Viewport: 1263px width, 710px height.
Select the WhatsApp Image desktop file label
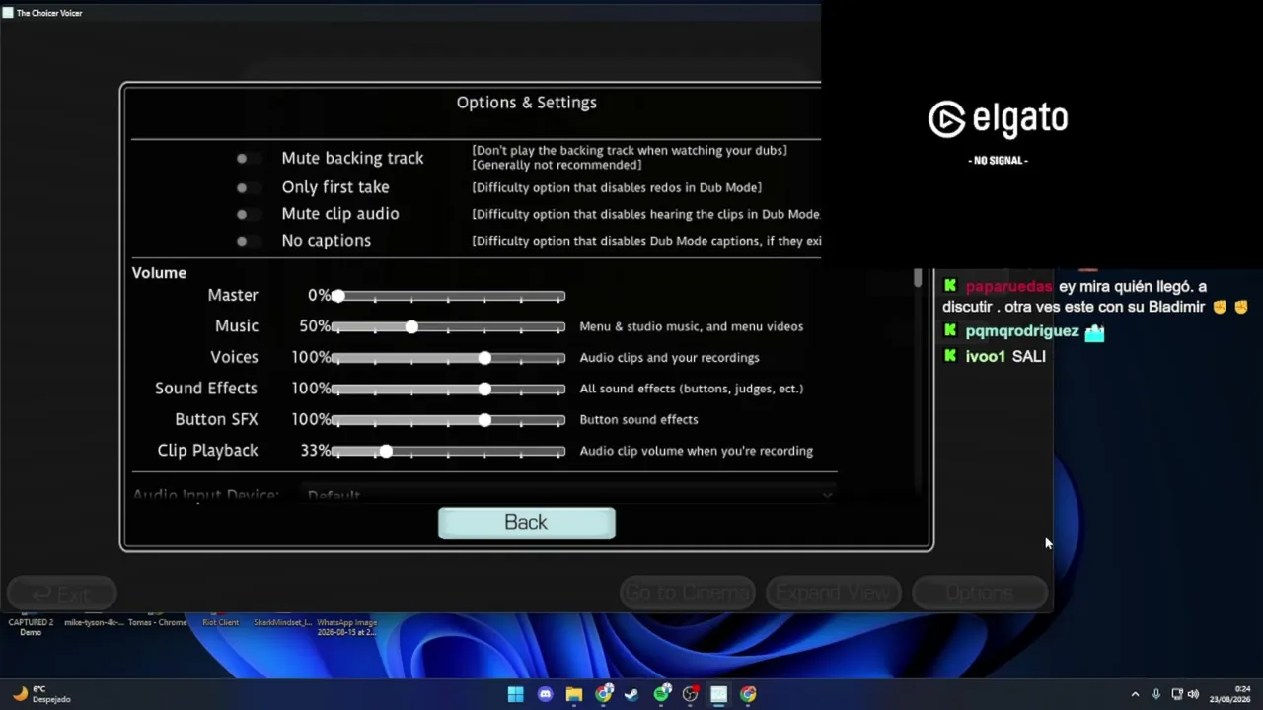point(346,627)
